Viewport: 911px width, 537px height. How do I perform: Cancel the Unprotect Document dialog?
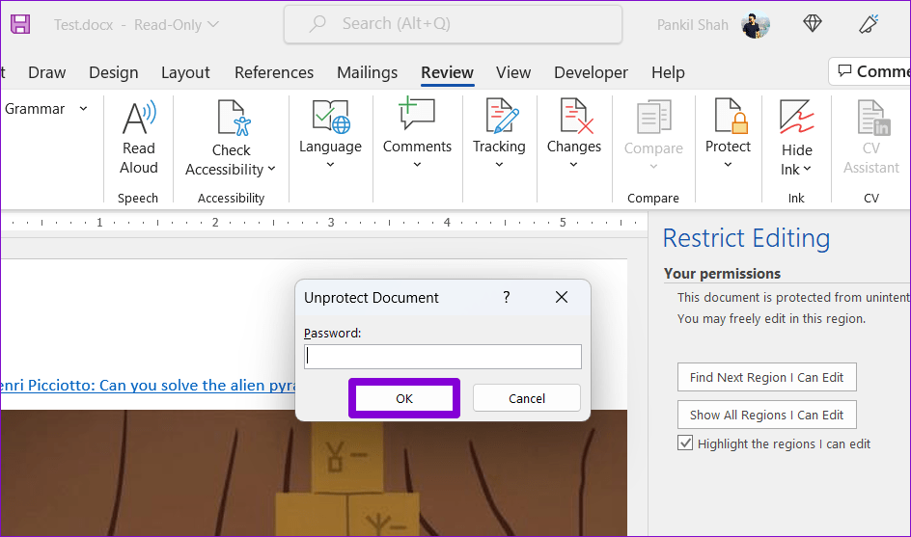[527, 398]
